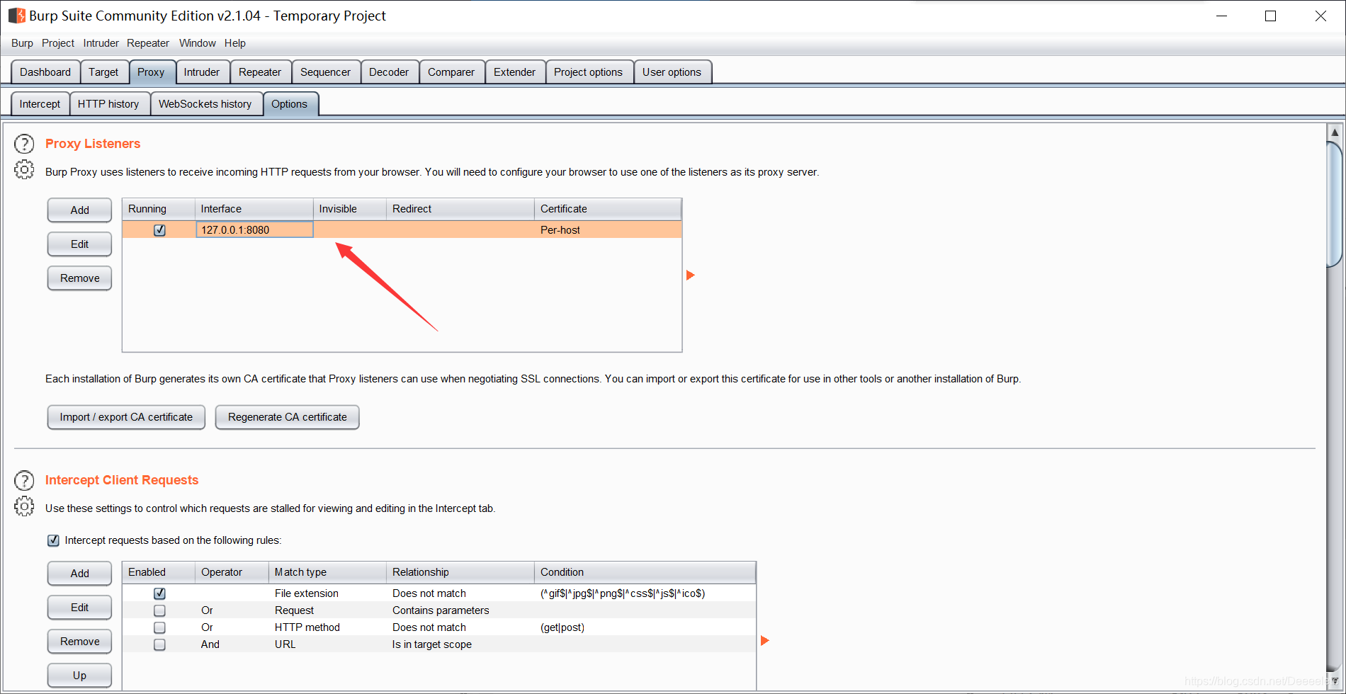The image size is (1346, 694).
Task: Open the Help menu
Action: pos(235,43)
